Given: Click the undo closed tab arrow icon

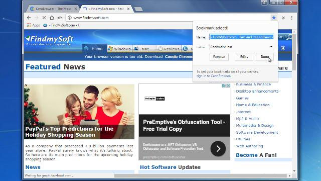Looking at the screenshot, I should [60, 18].
